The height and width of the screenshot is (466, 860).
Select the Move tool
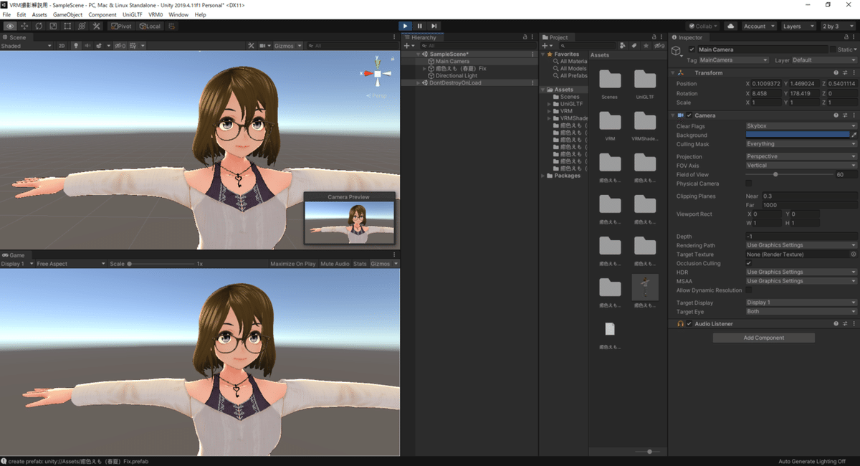click(24, 26)
